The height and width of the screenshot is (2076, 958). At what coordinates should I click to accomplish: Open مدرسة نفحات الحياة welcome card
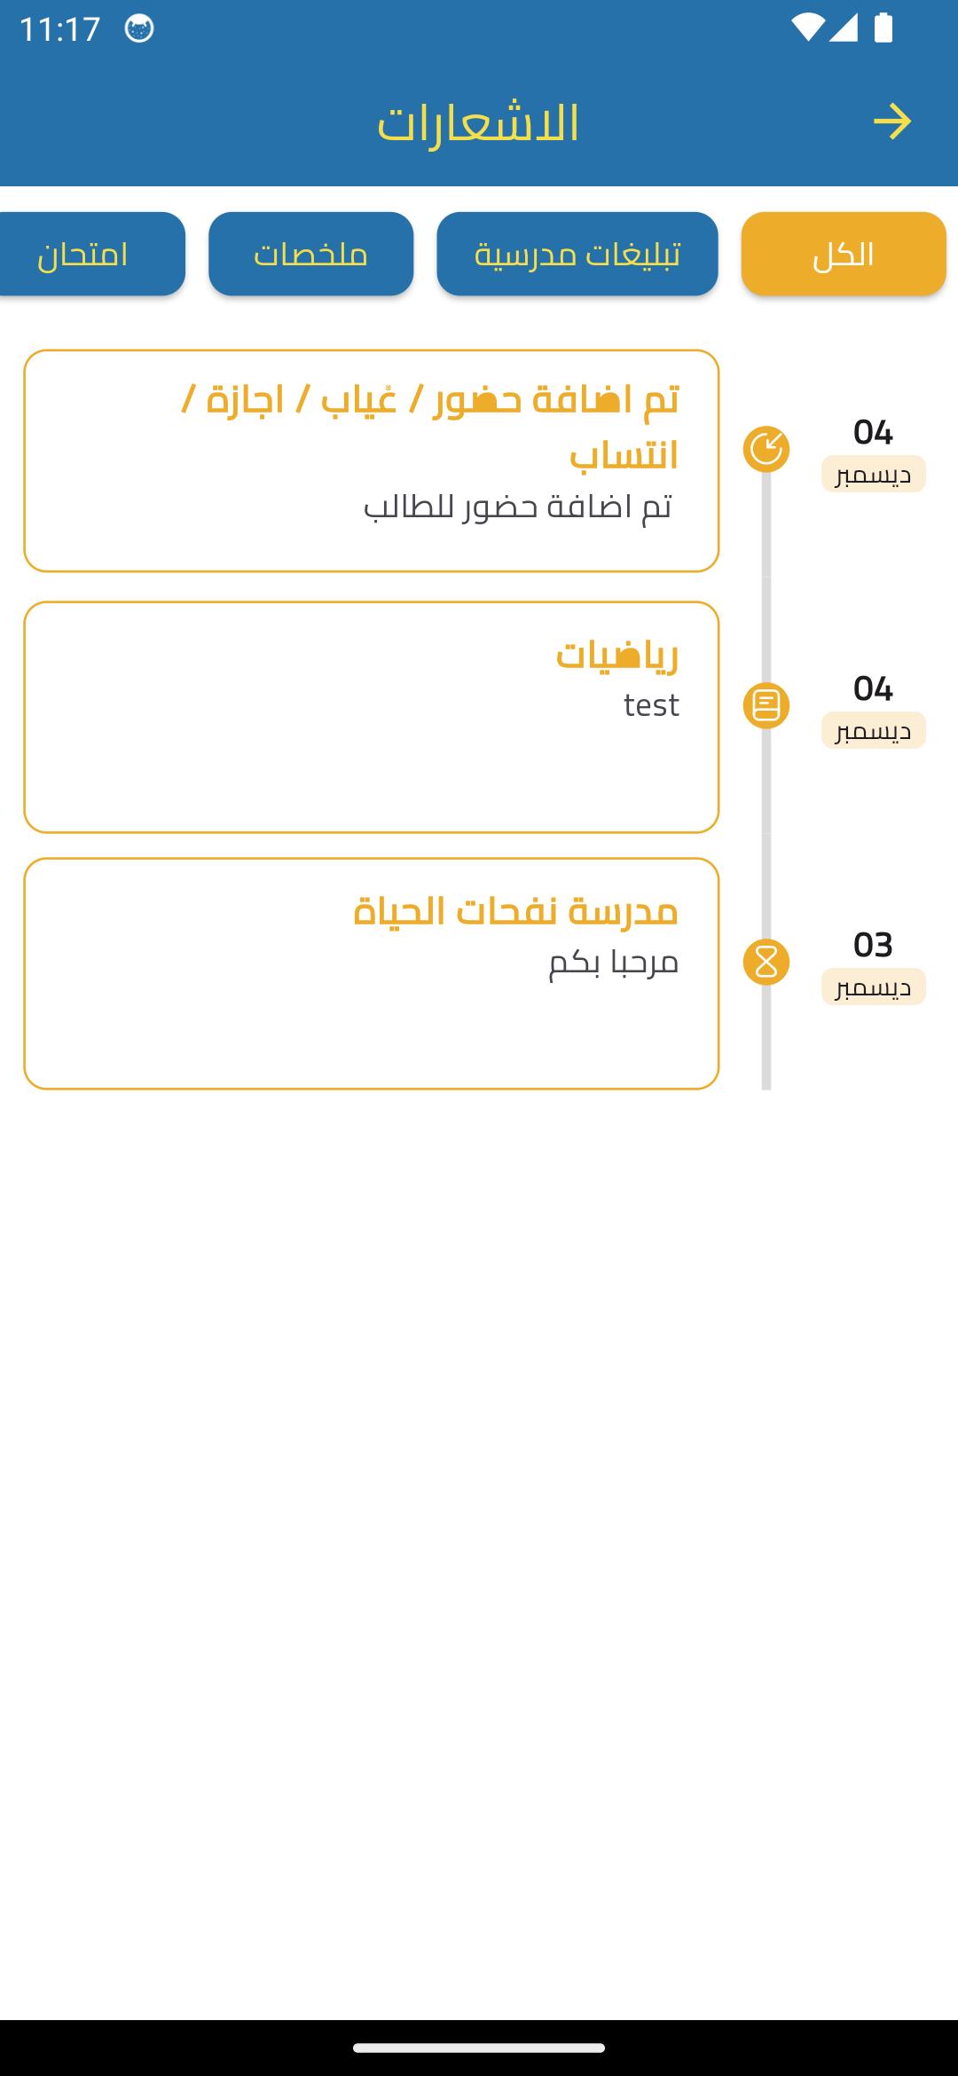click(372, 973)
